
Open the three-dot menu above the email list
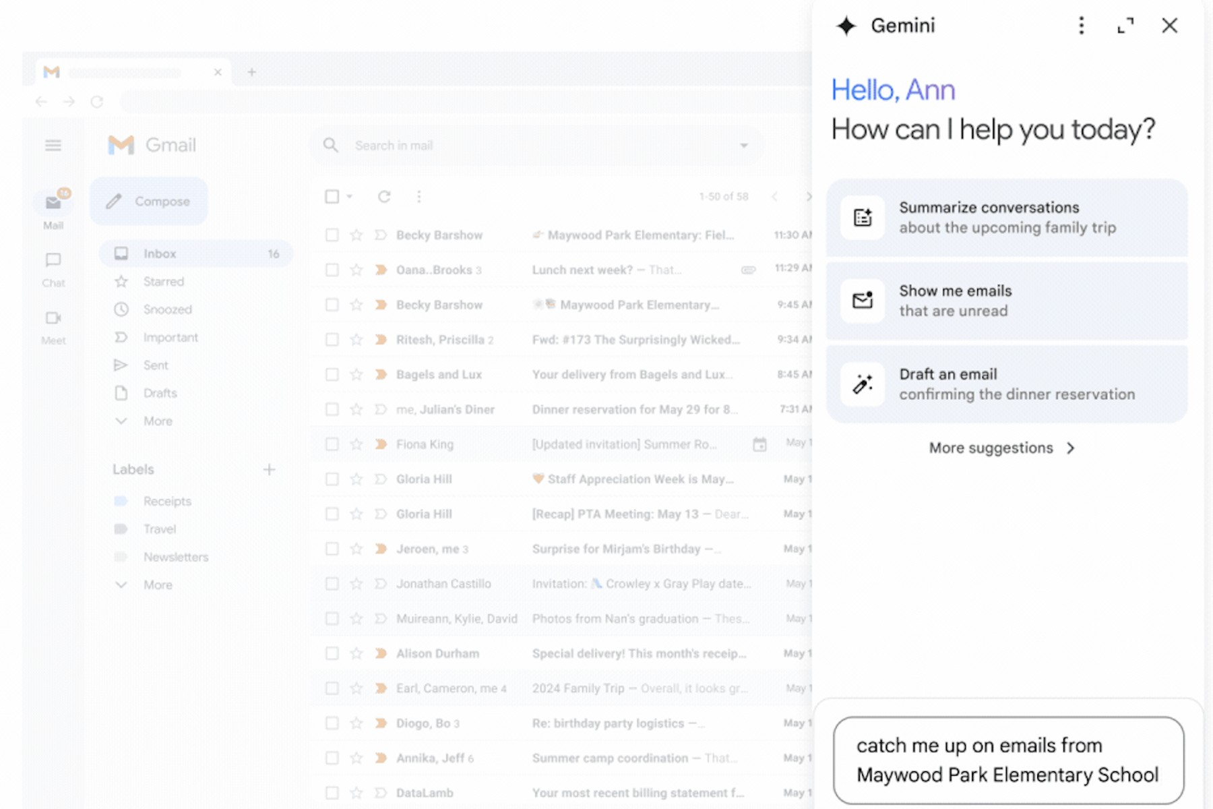[x=419, y=196]
